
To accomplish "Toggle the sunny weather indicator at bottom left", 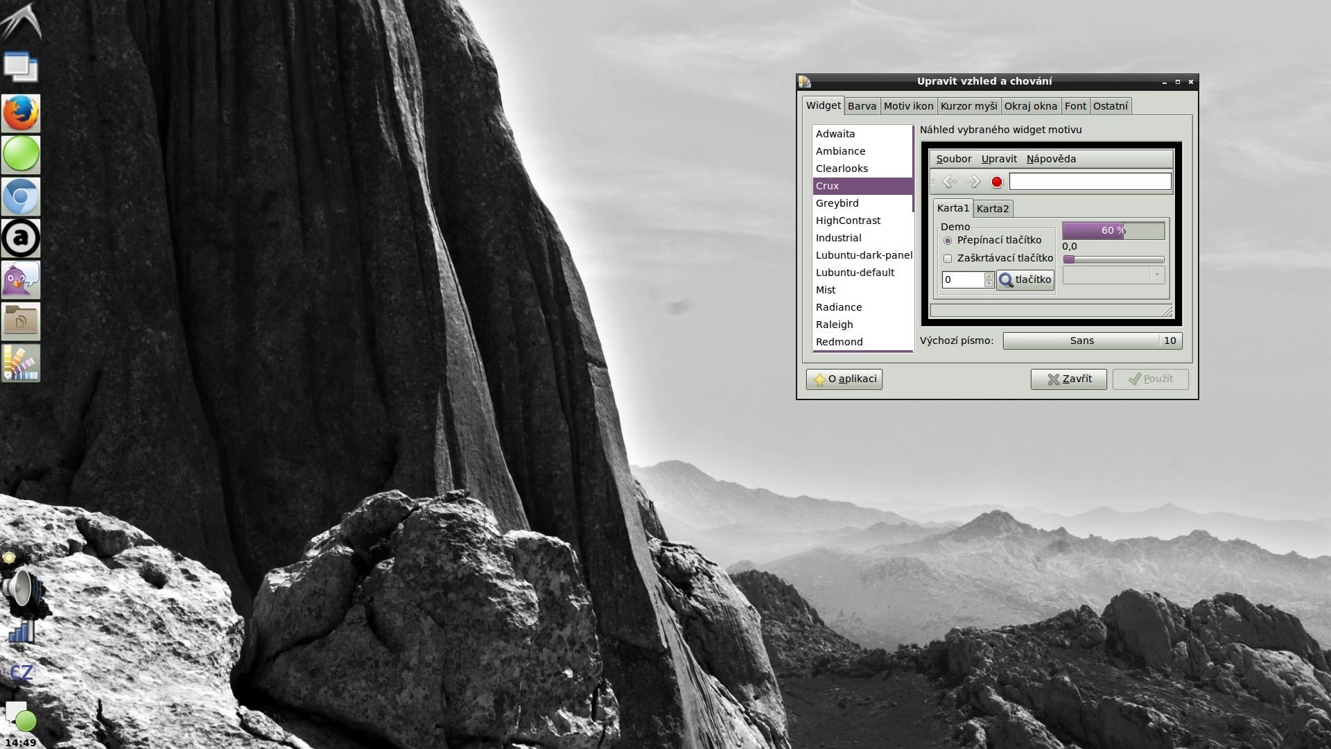I will tap(10, 557).
